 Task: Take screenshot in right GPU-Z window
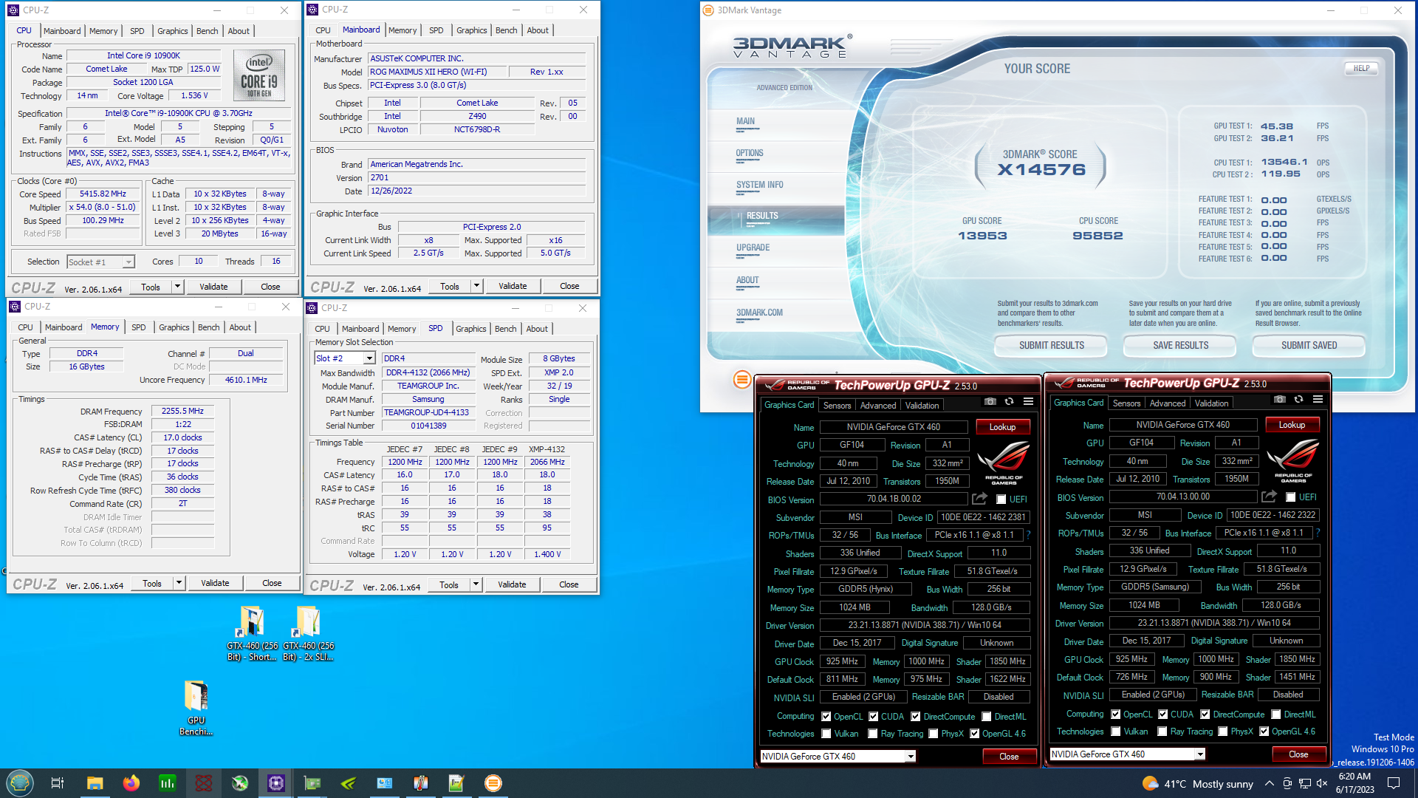(1279, 399)
